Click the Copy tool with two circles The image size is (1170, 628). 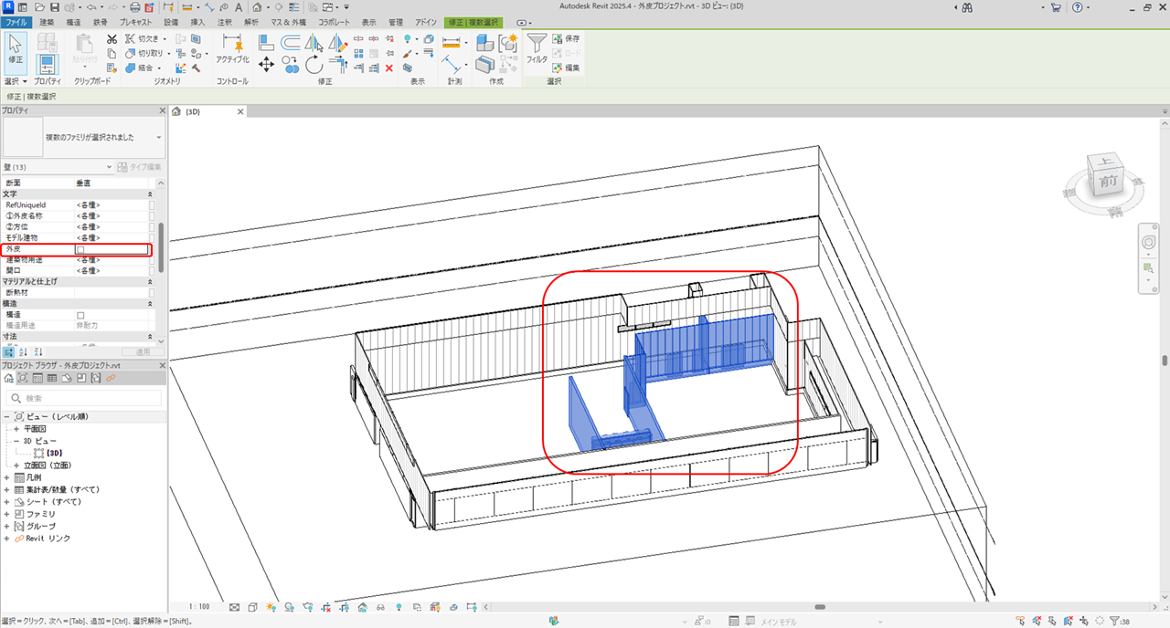pos(291,64)
